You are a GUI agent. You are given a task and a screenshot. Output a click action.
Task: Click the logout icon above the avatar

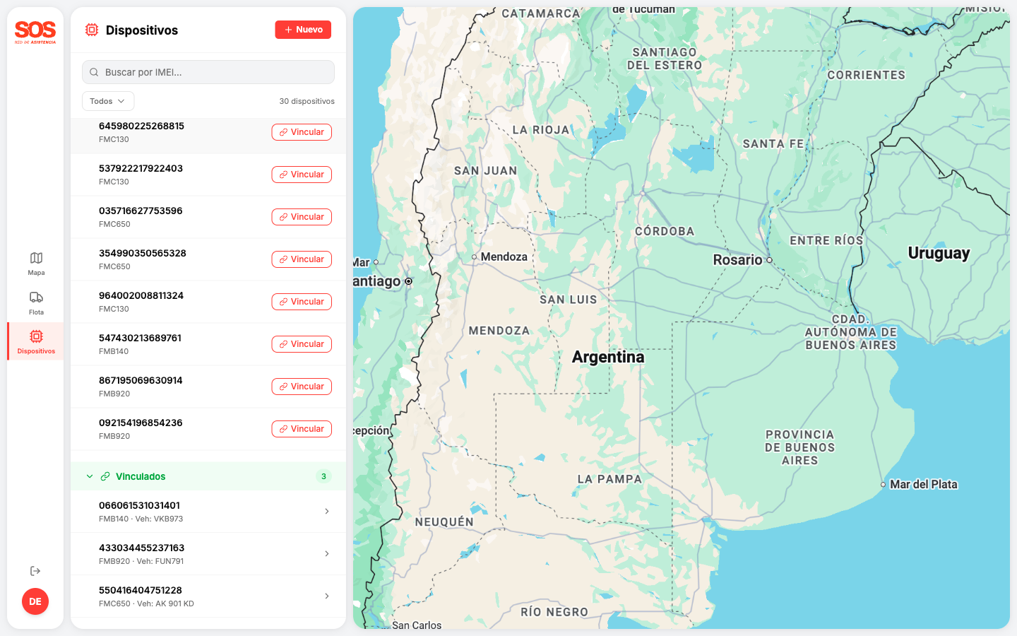click(x=35, y=570)
